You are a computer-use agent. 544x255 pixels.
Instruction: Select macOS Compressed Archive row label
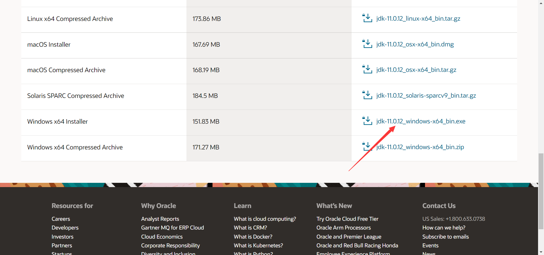tap(66, 70)
